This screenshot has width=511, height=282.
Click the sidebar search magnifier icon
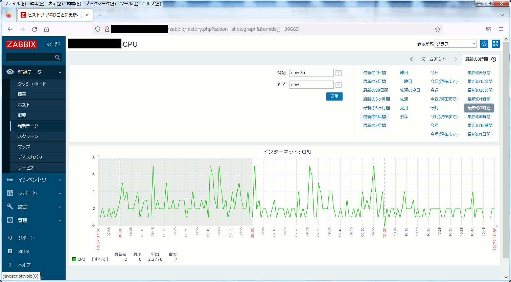[57, 58]
